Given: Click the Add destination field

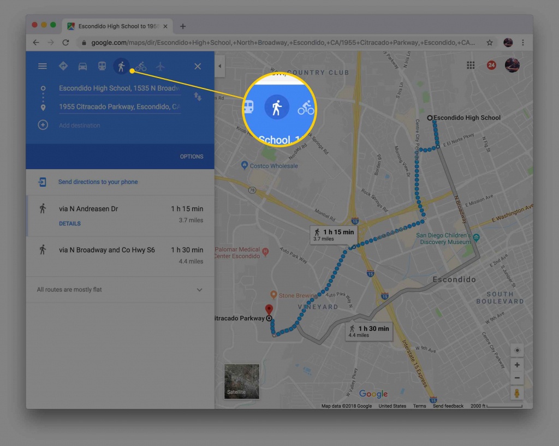Looking at the screenshot, I should pos(80,126).
